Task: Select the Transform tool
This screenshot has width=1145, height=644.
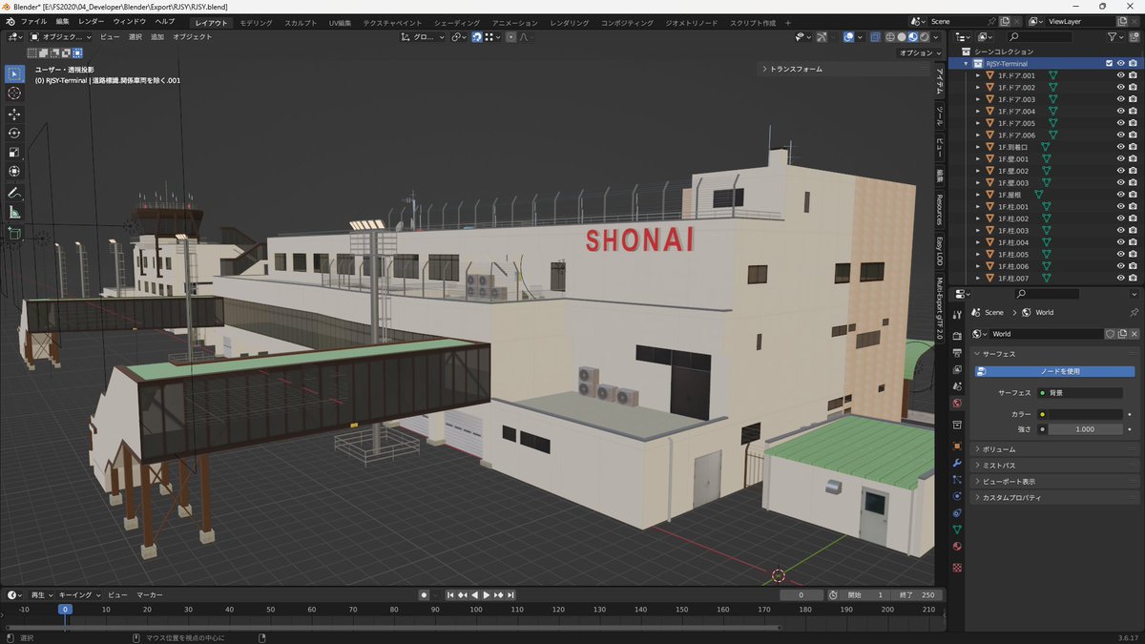Action: [14, 172]
